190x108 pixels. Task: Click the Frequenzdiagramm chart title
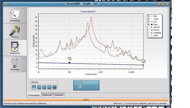tap(88, 11)
